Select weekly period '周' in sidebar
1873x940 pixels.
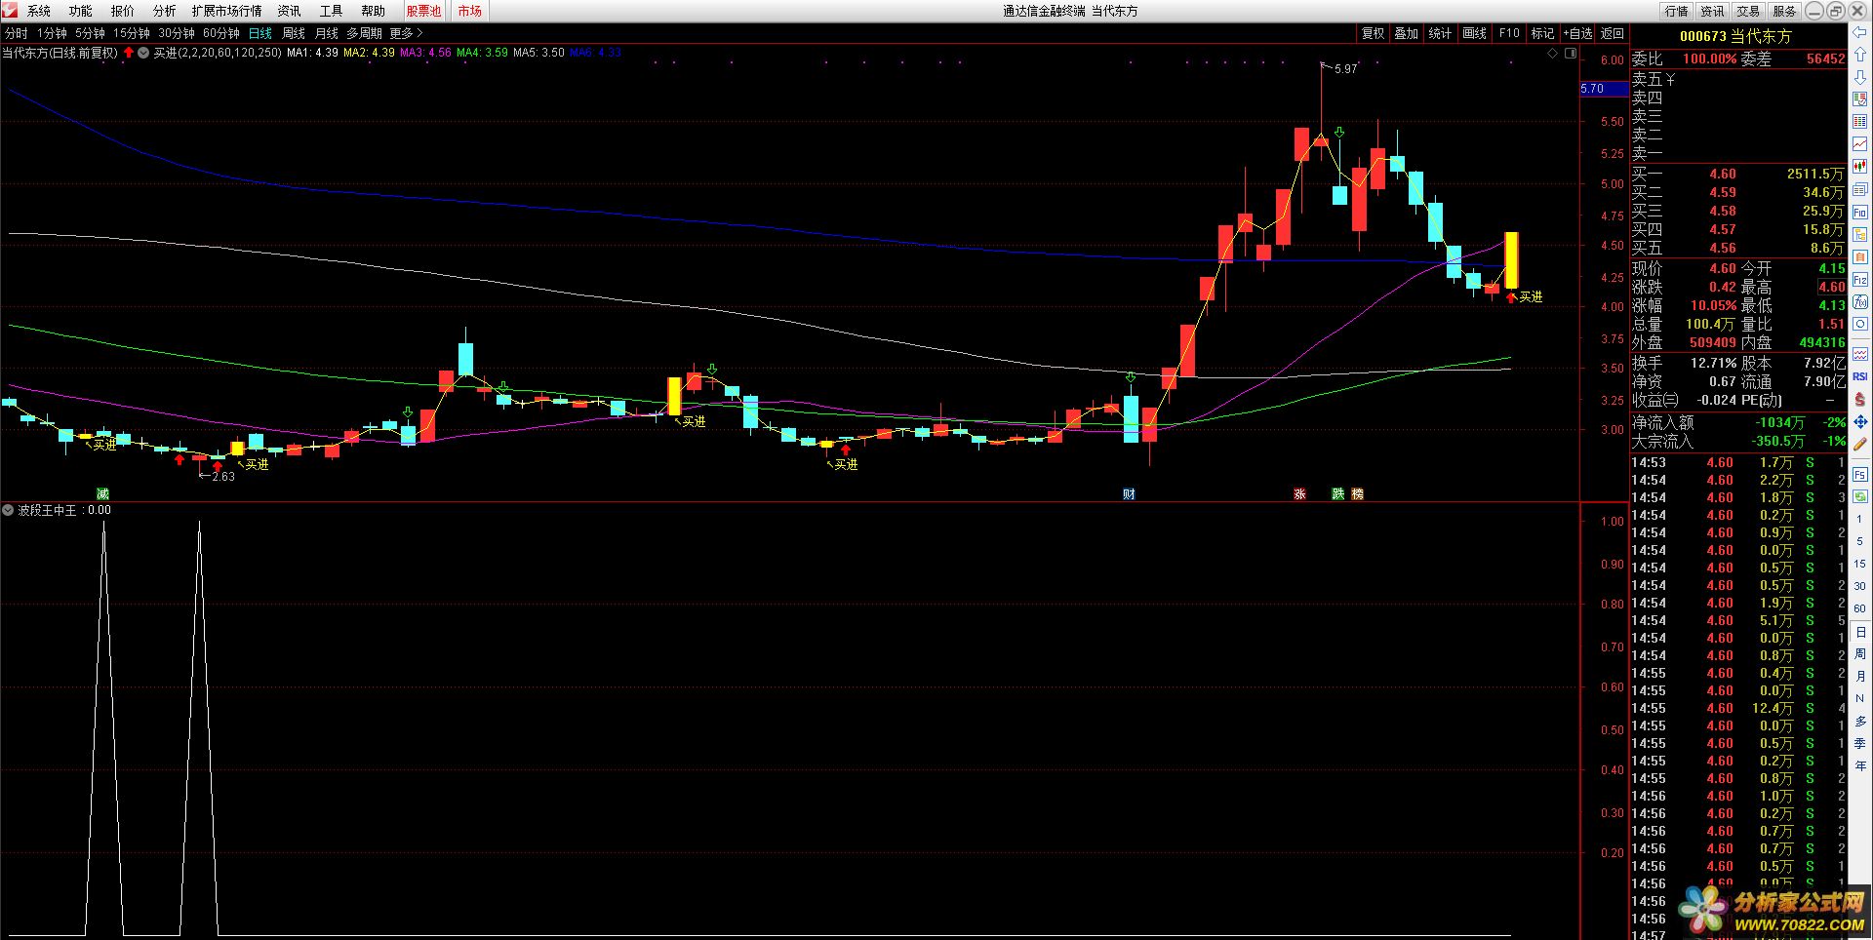(1860, 653)
